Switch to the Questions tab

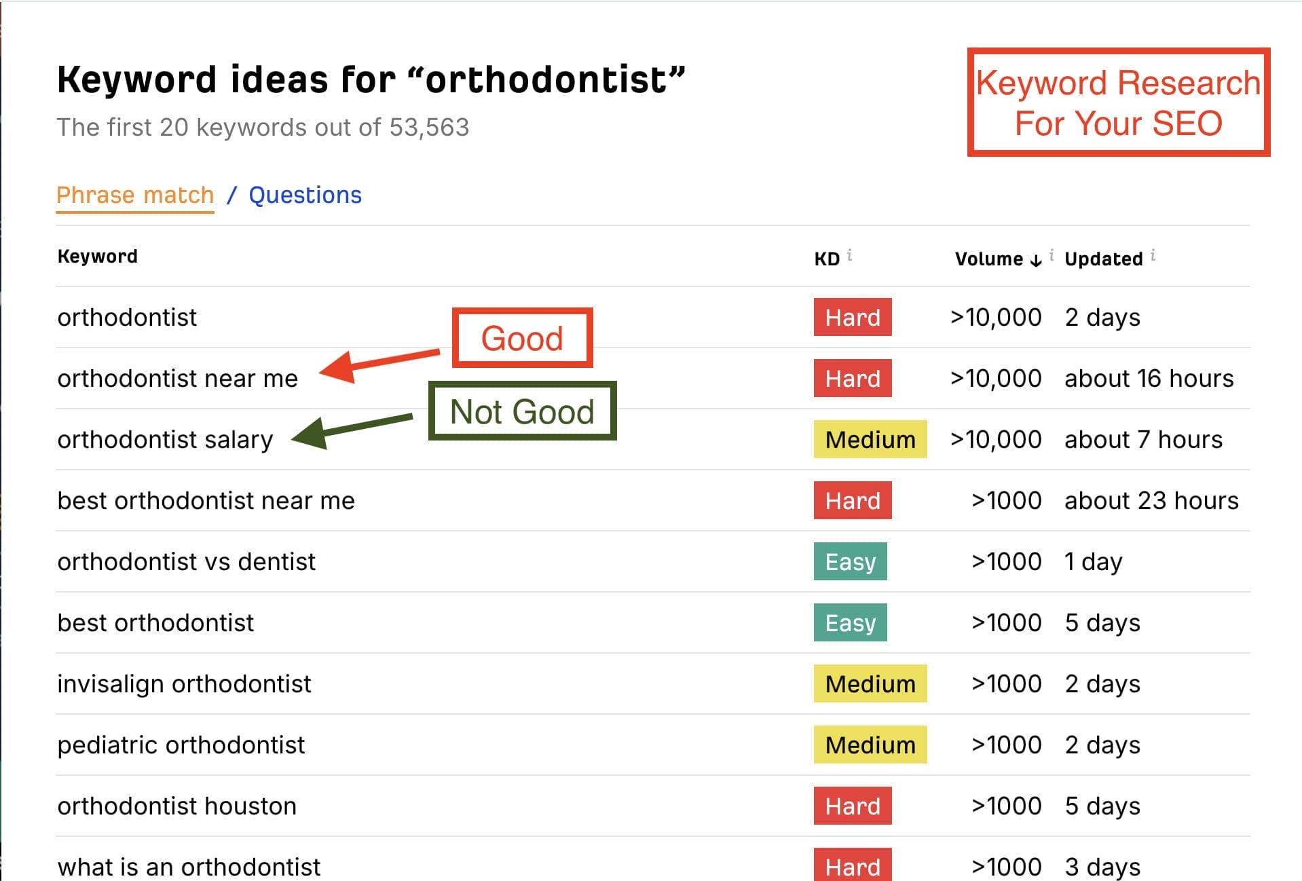(x=305, y=195)
